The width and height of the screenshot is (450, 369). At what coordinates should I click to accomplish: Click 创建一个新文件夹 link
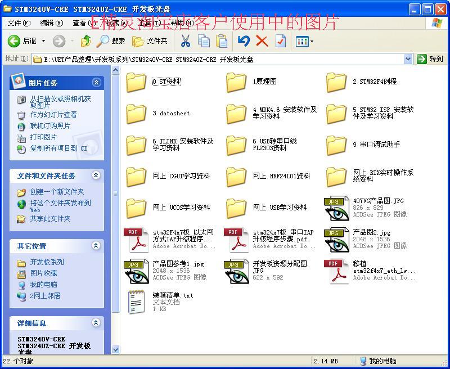(57, 192)
